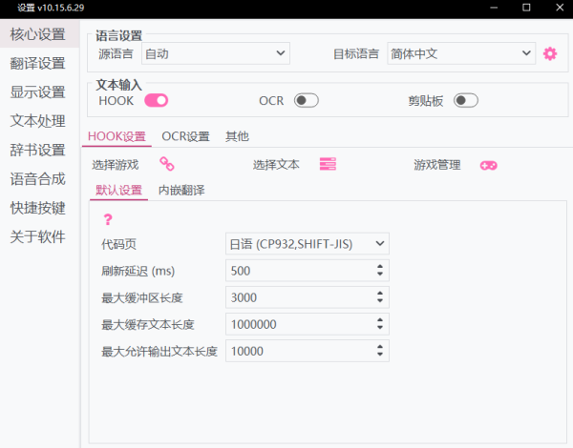Click the pink question mark help icon
The width and height of the screenshot is (573, 448).
(x=108, y=219)
